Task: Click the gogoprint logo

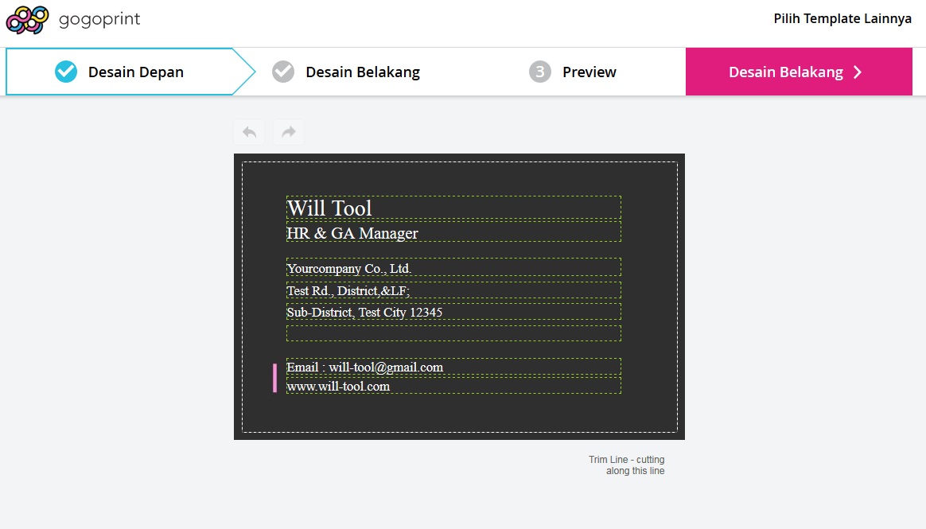Action: (x=73, y=20)
